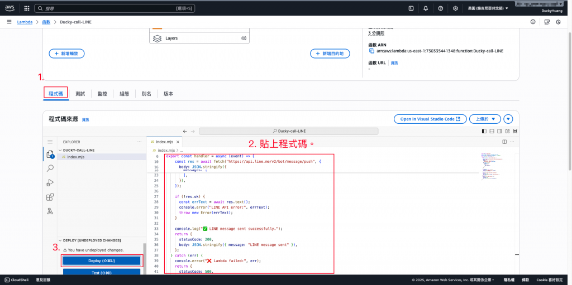Open the AWS home logo

tap(9, 8)
